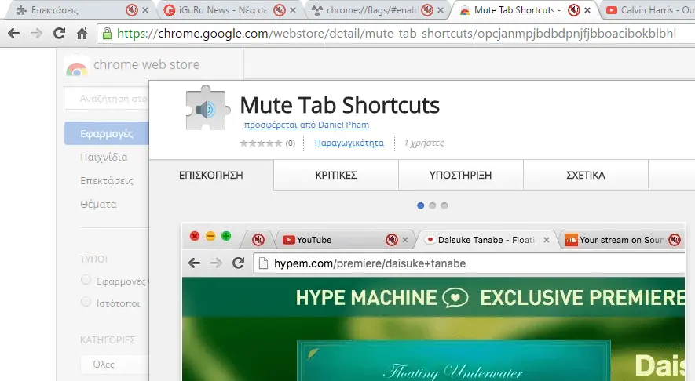
Task: Click the red macOS close dot in preview
Action: point(195,236)
